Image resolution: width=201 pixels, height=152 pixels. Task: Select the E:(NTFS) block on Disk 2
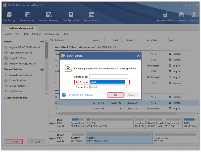pos(119,138)
